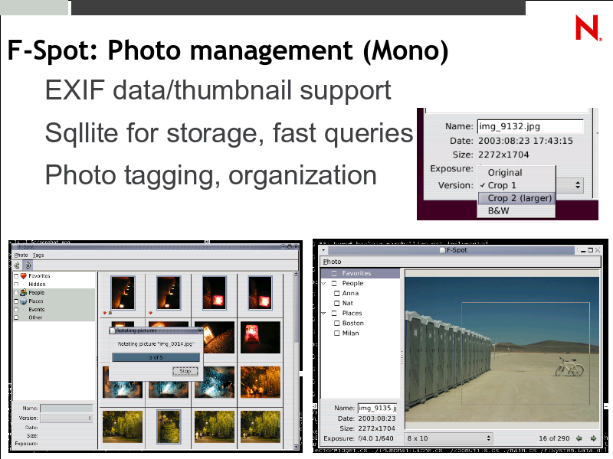The width and height of the screenshot is (613, 459).
Task: Click the Favorites heart tag icon
Action: click(23, 276)
